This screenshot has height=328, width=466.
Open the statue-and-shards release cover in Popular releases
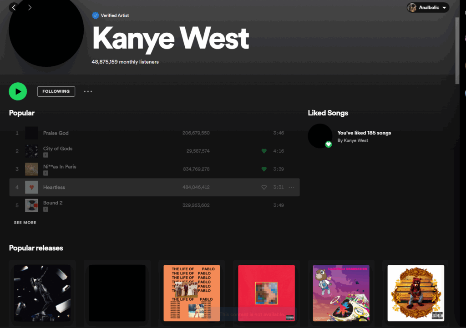[x=42, y=293]
